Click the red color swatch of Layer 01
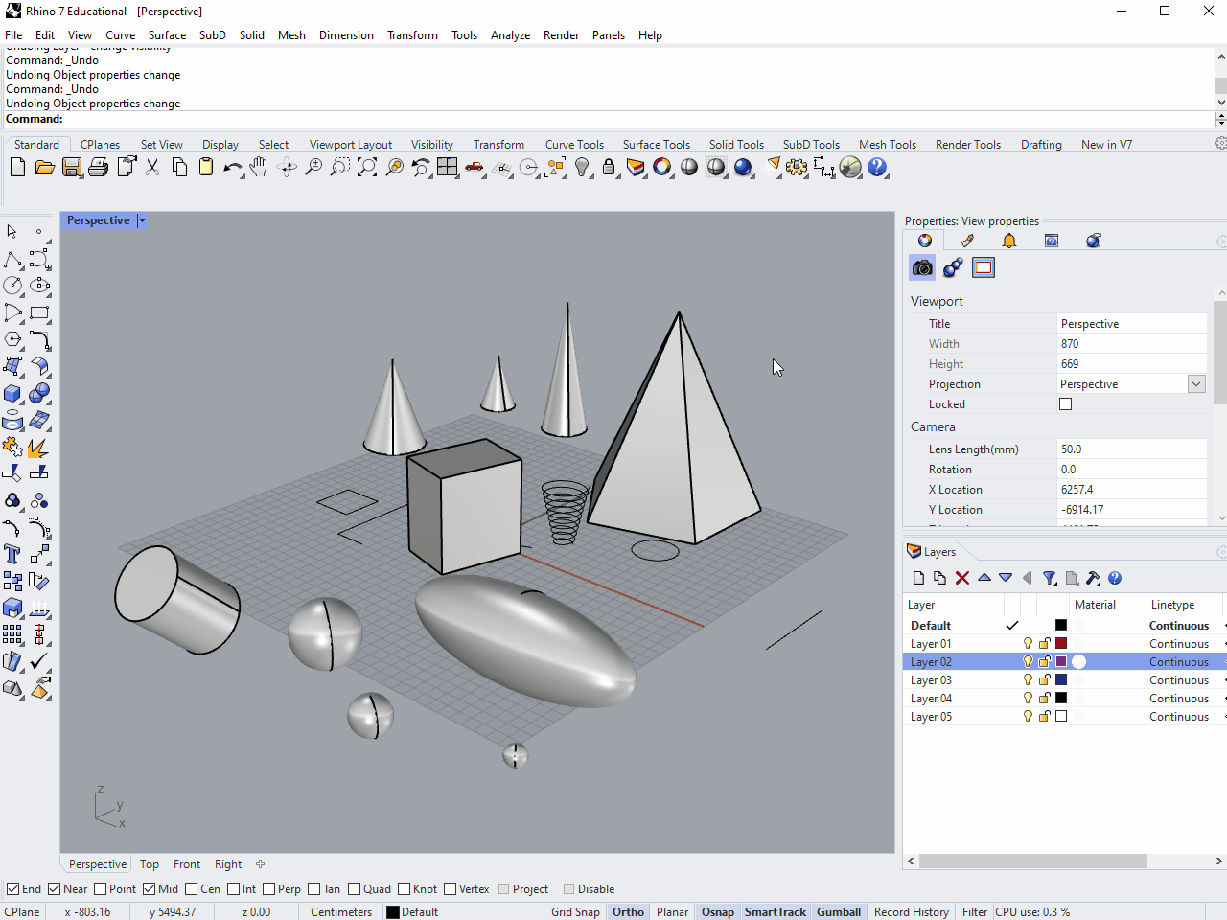 pyautogui.click(x=1061, y=644)
